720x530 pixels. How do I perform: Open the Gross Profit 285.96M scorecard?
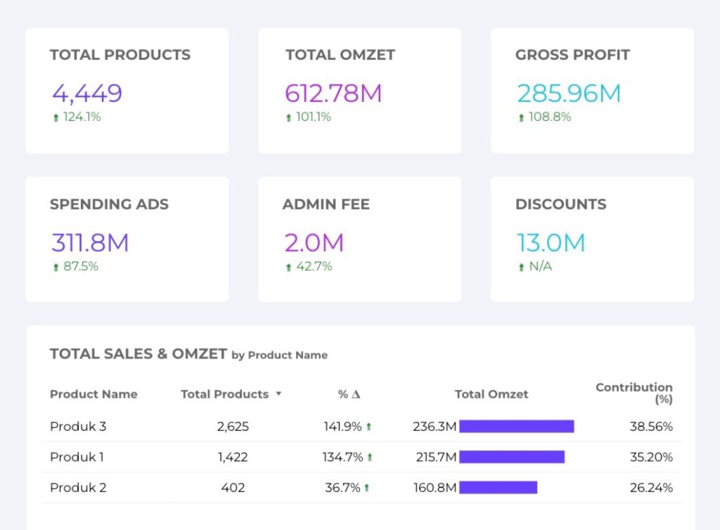point(592,91)
